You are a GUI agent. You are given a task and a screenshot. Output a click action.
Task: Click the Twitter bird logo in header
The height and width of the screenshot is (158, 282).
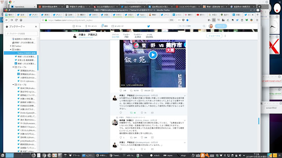click(148, 26)
